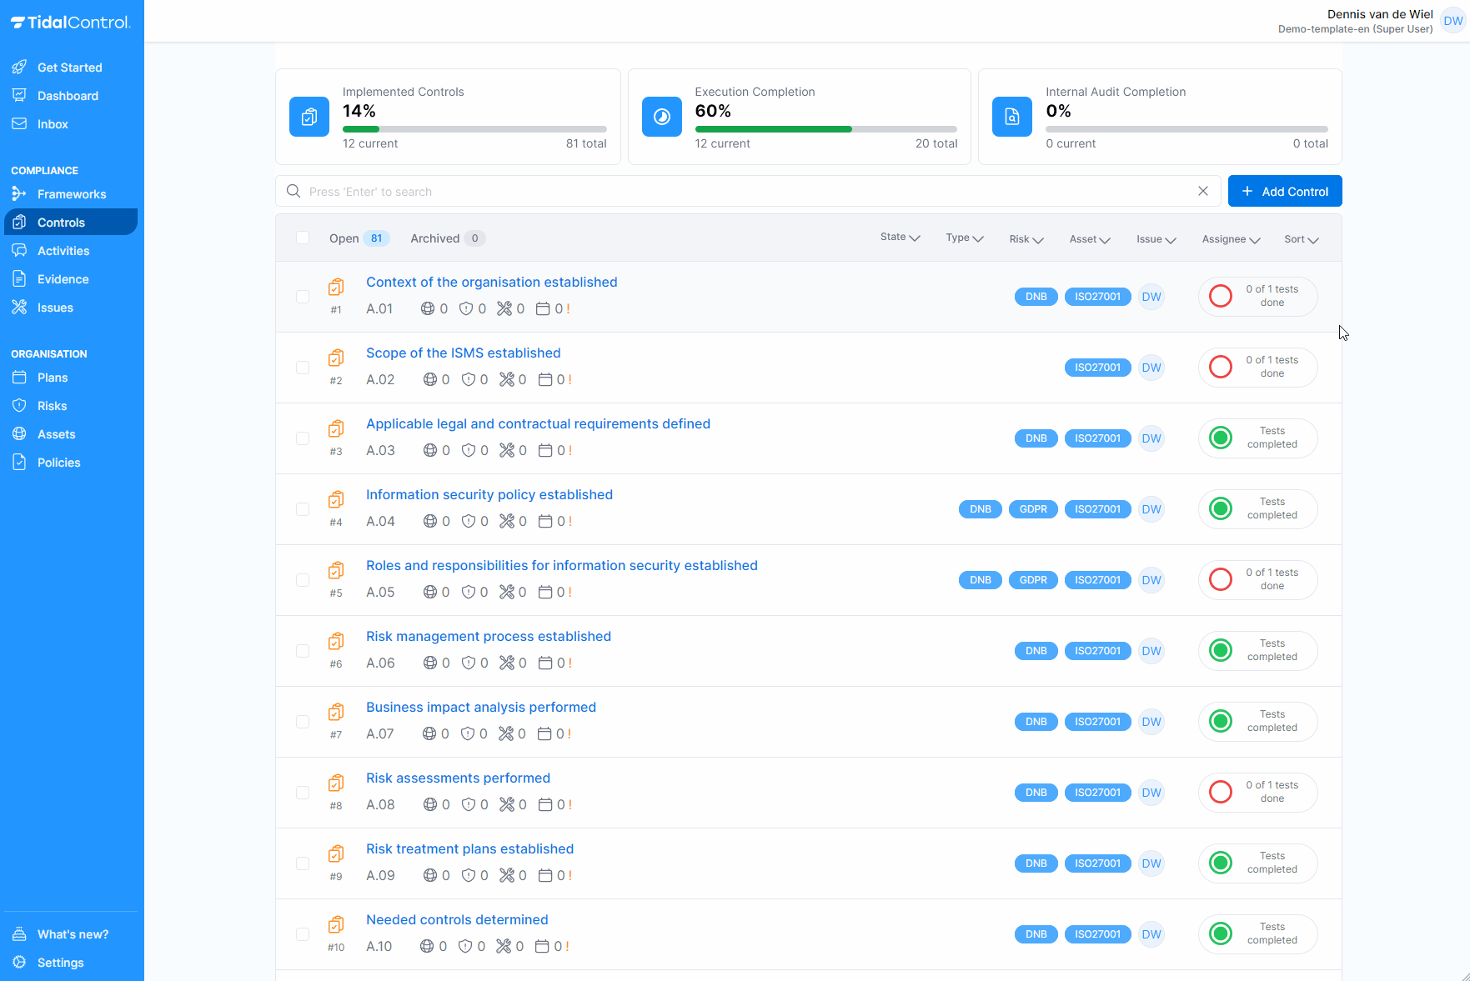Open the control Information security policy established
Screen dimensions: 1470x981
coord(489,494)
